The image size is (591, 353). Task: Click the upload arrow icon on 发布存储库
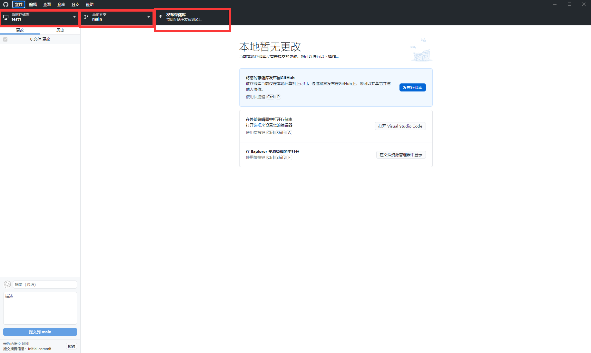(x=160, y=17)
